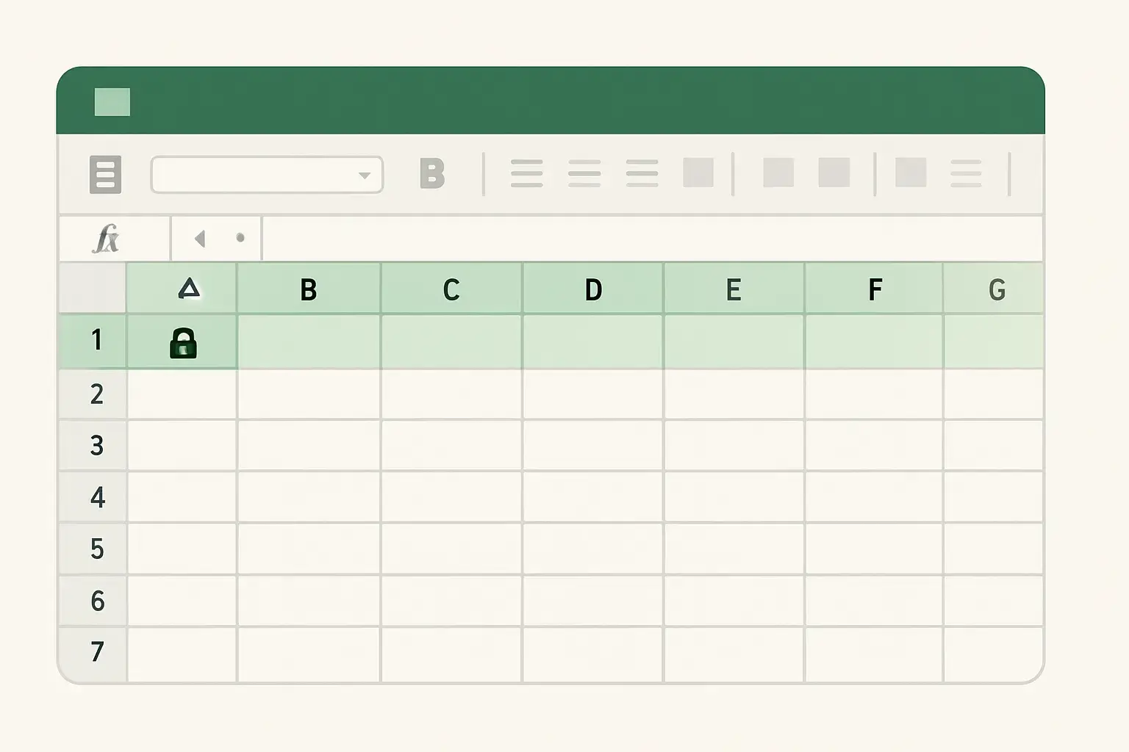1129x752 pixels.
Task: Click the green app icon in title bar
Action: coord(112,102)
